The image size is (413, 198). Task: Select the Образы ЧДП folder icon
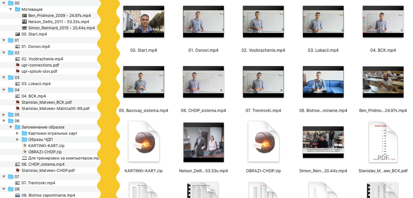(24, 139)
